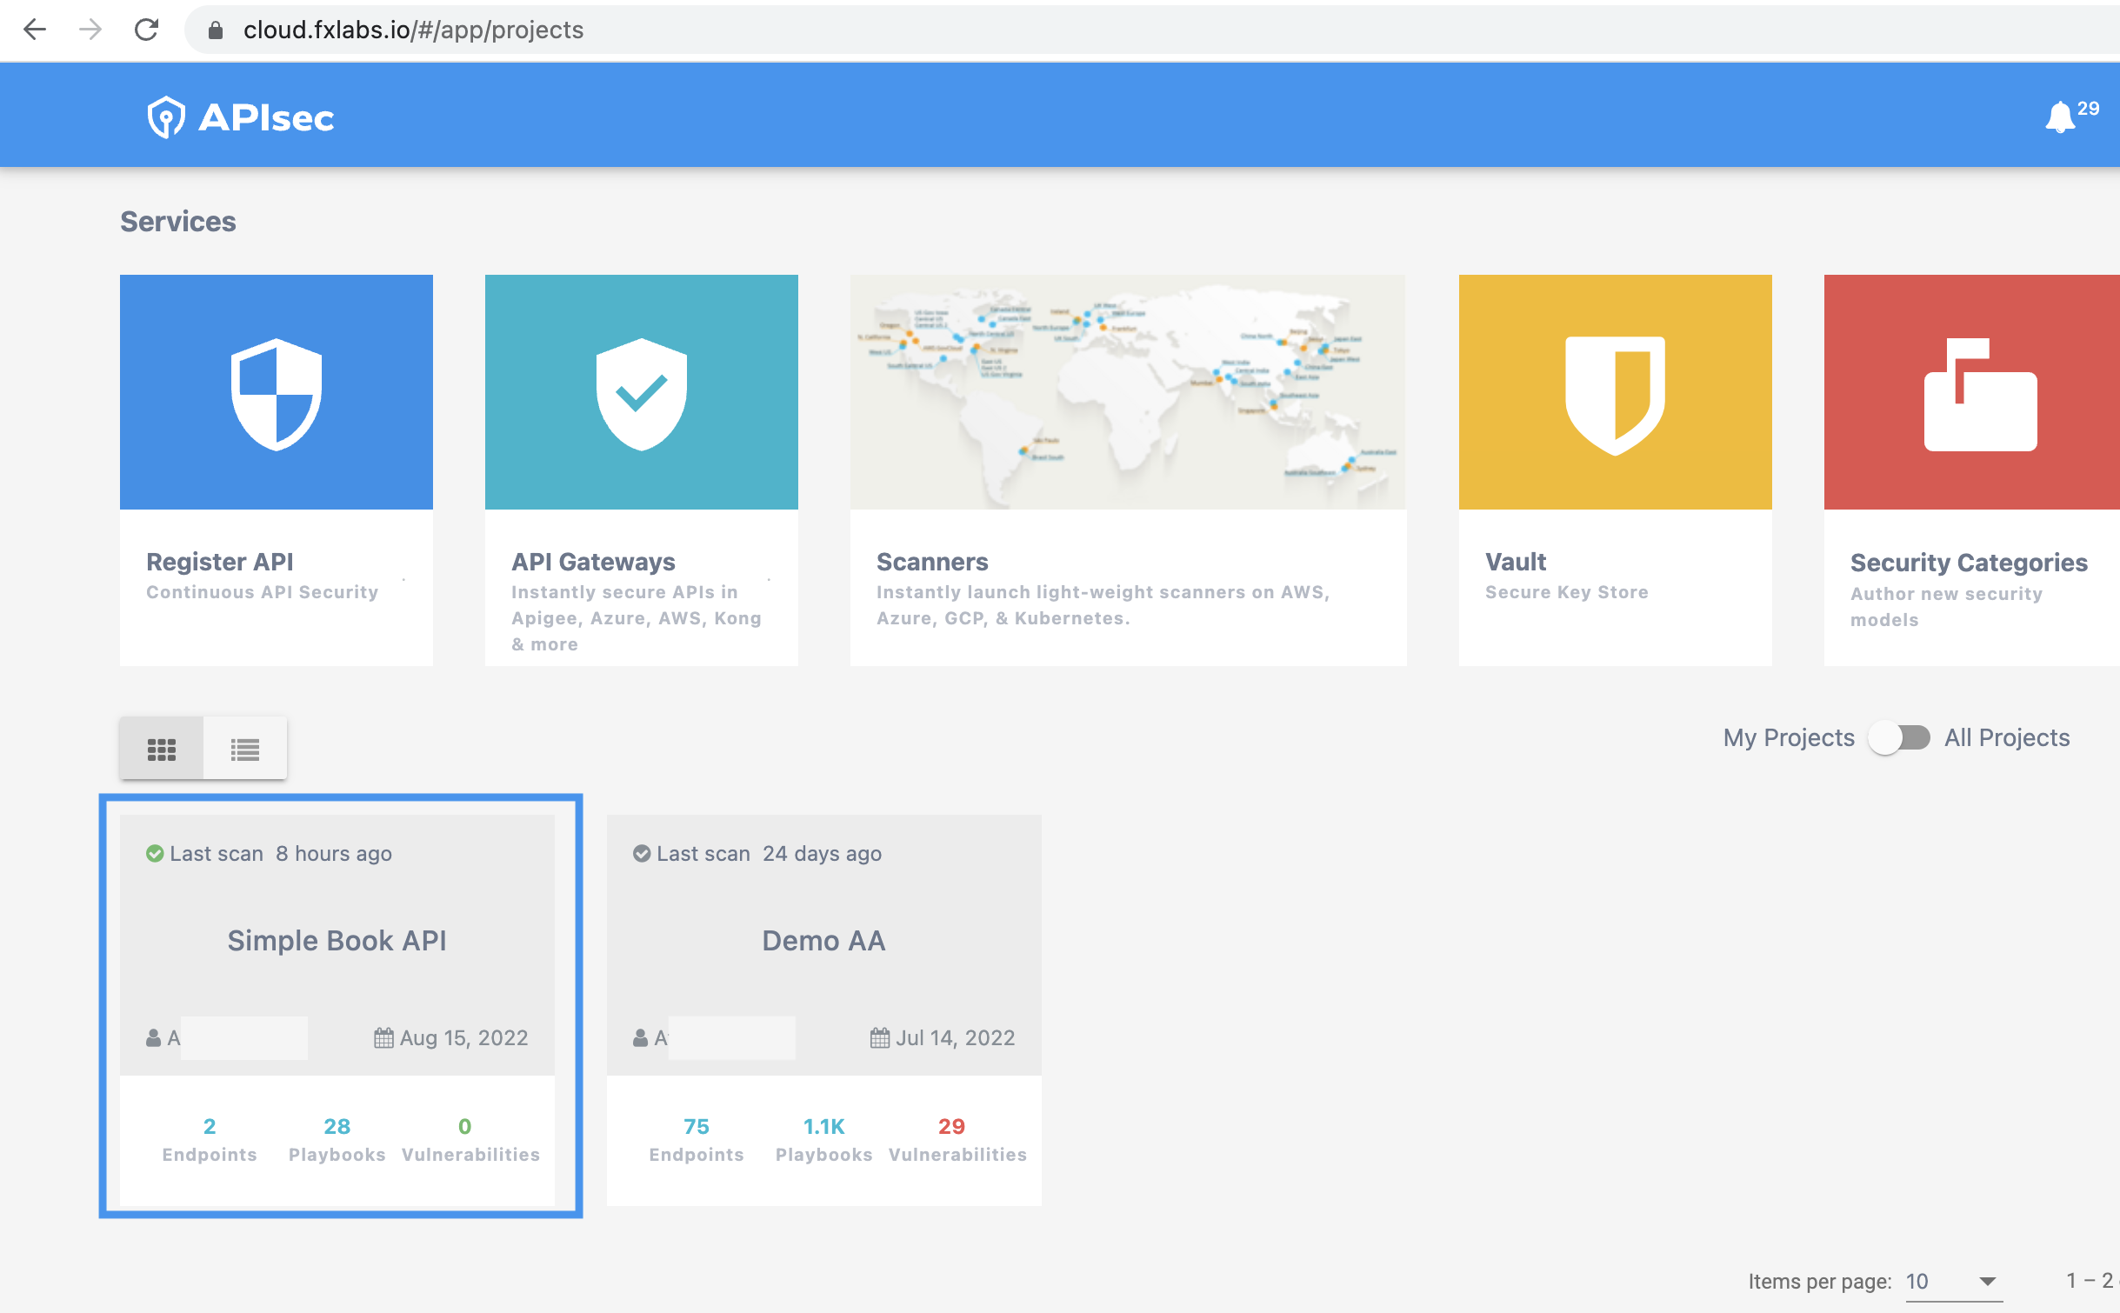Open the Simple Book API project

(337, 940)
